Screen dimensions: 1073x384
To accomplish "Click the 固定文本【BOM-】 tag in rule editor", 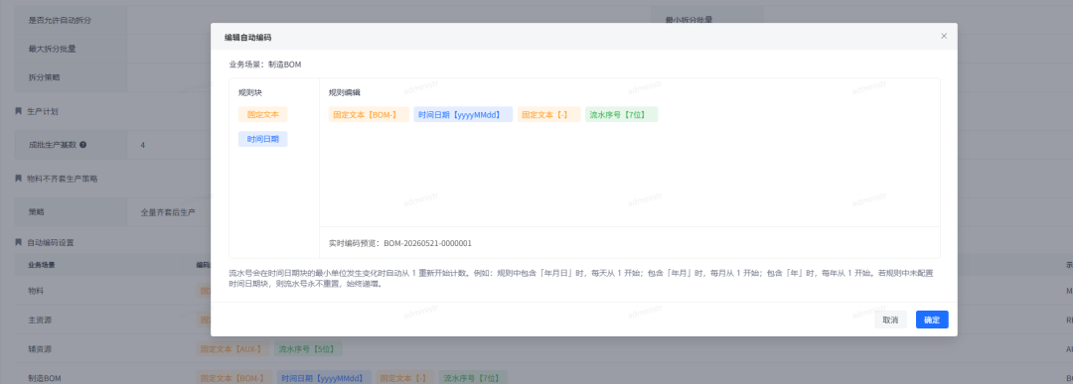I will point(369,115).
